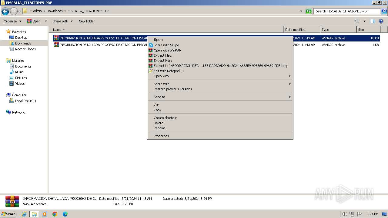Open the Share with toolbar dropdown

click(63, 21)
